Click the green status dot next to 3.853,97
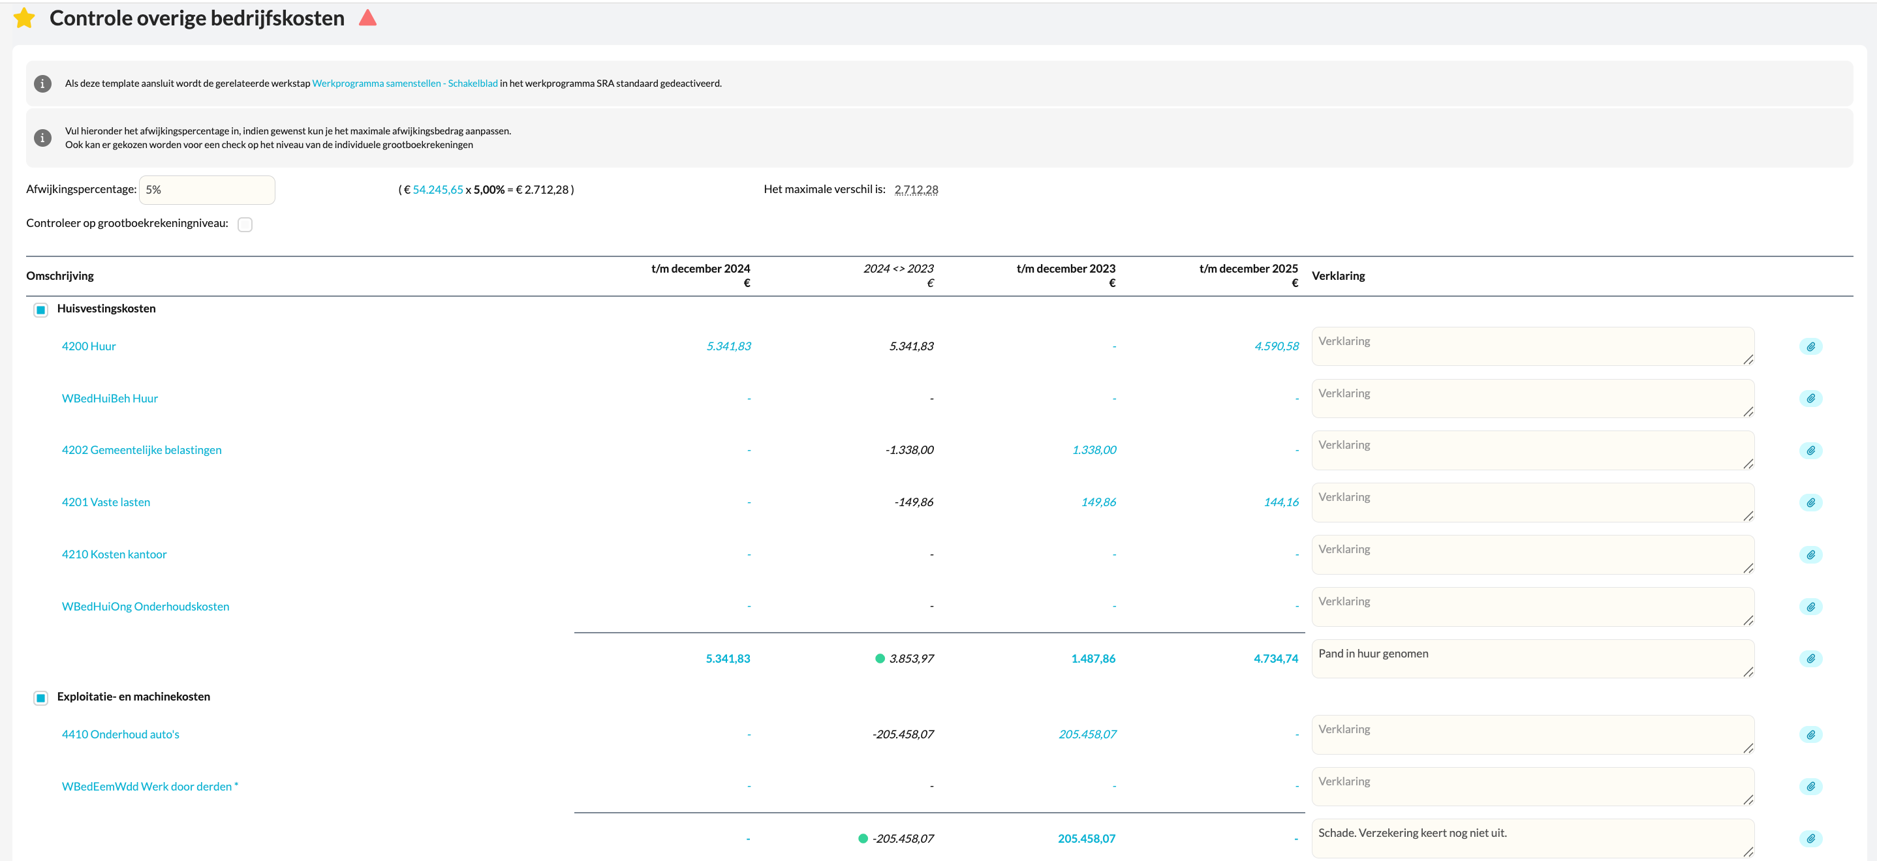Viewport: 1877px width, 861px height. (x=880, y=659)
